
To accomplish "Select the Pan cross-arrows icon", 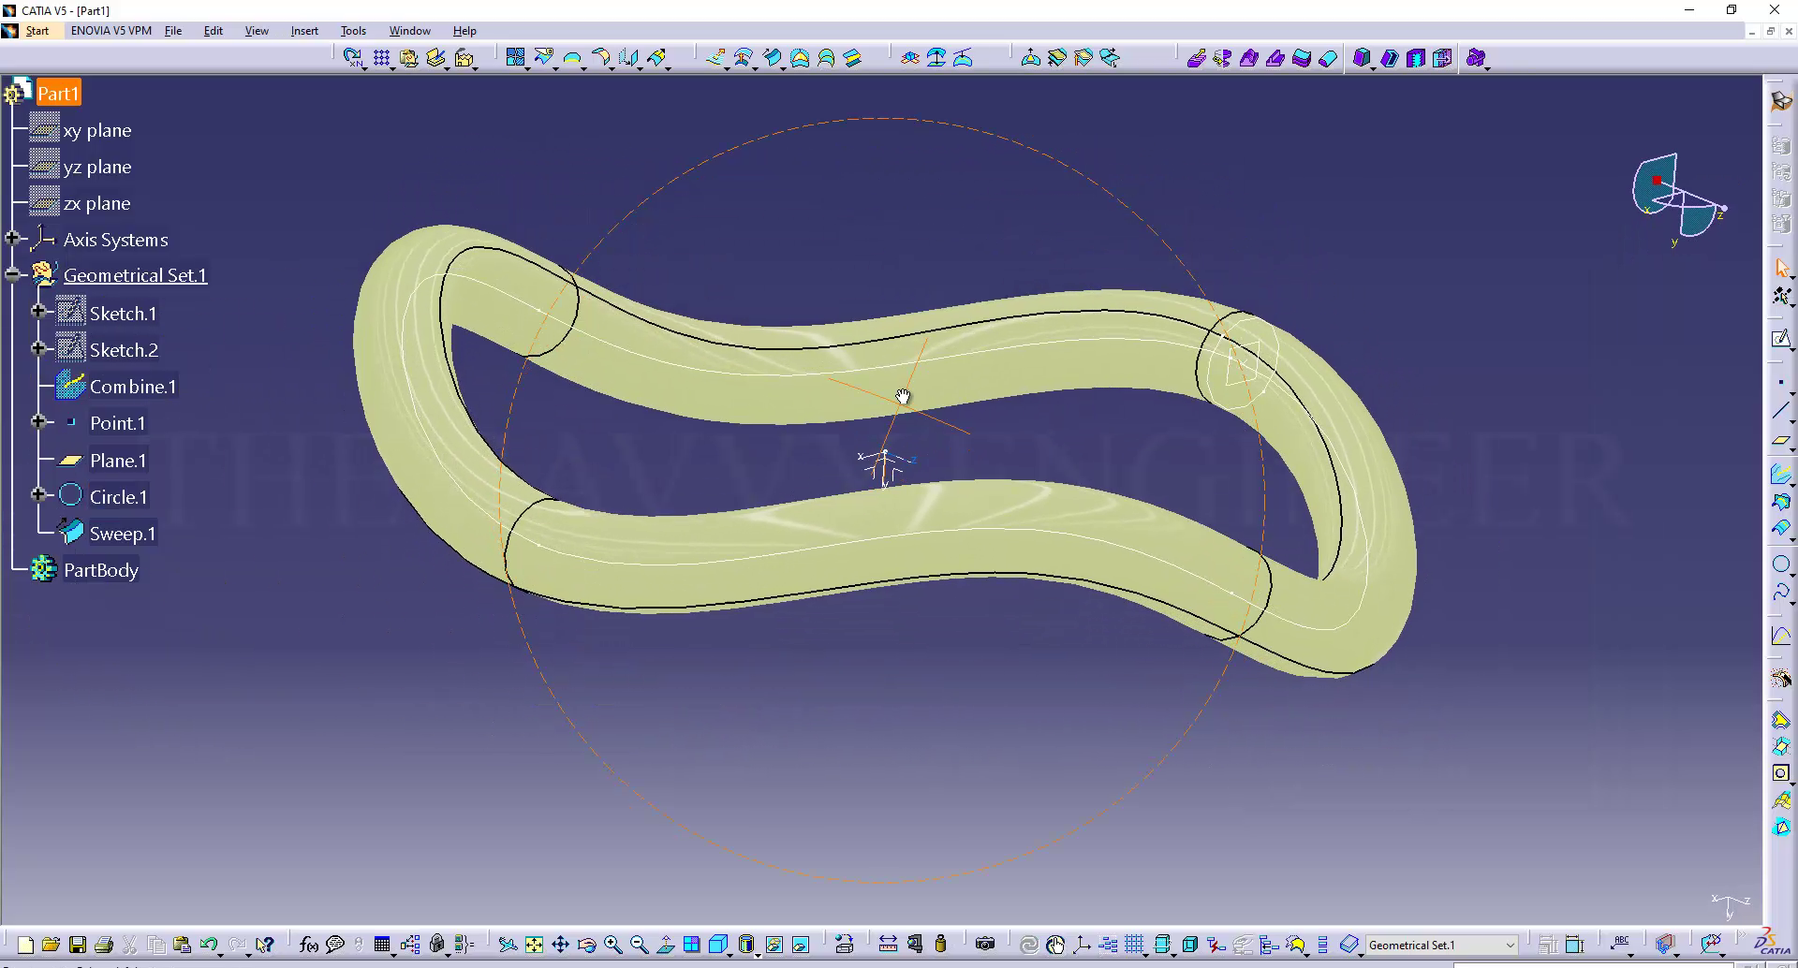I will tap(560, 945).
